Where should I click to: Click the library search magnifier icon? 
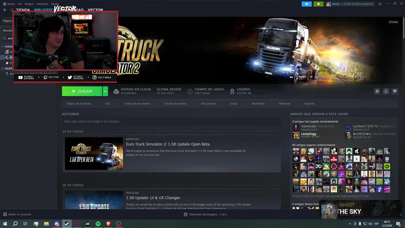pyautogui.click(x=5, y=38)
